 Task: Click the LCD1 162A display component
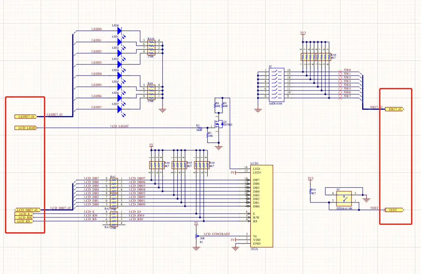[262, 206]
